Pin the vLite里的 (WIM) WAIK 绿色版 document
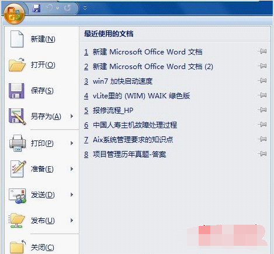274x254 pixels. (262, 95)
